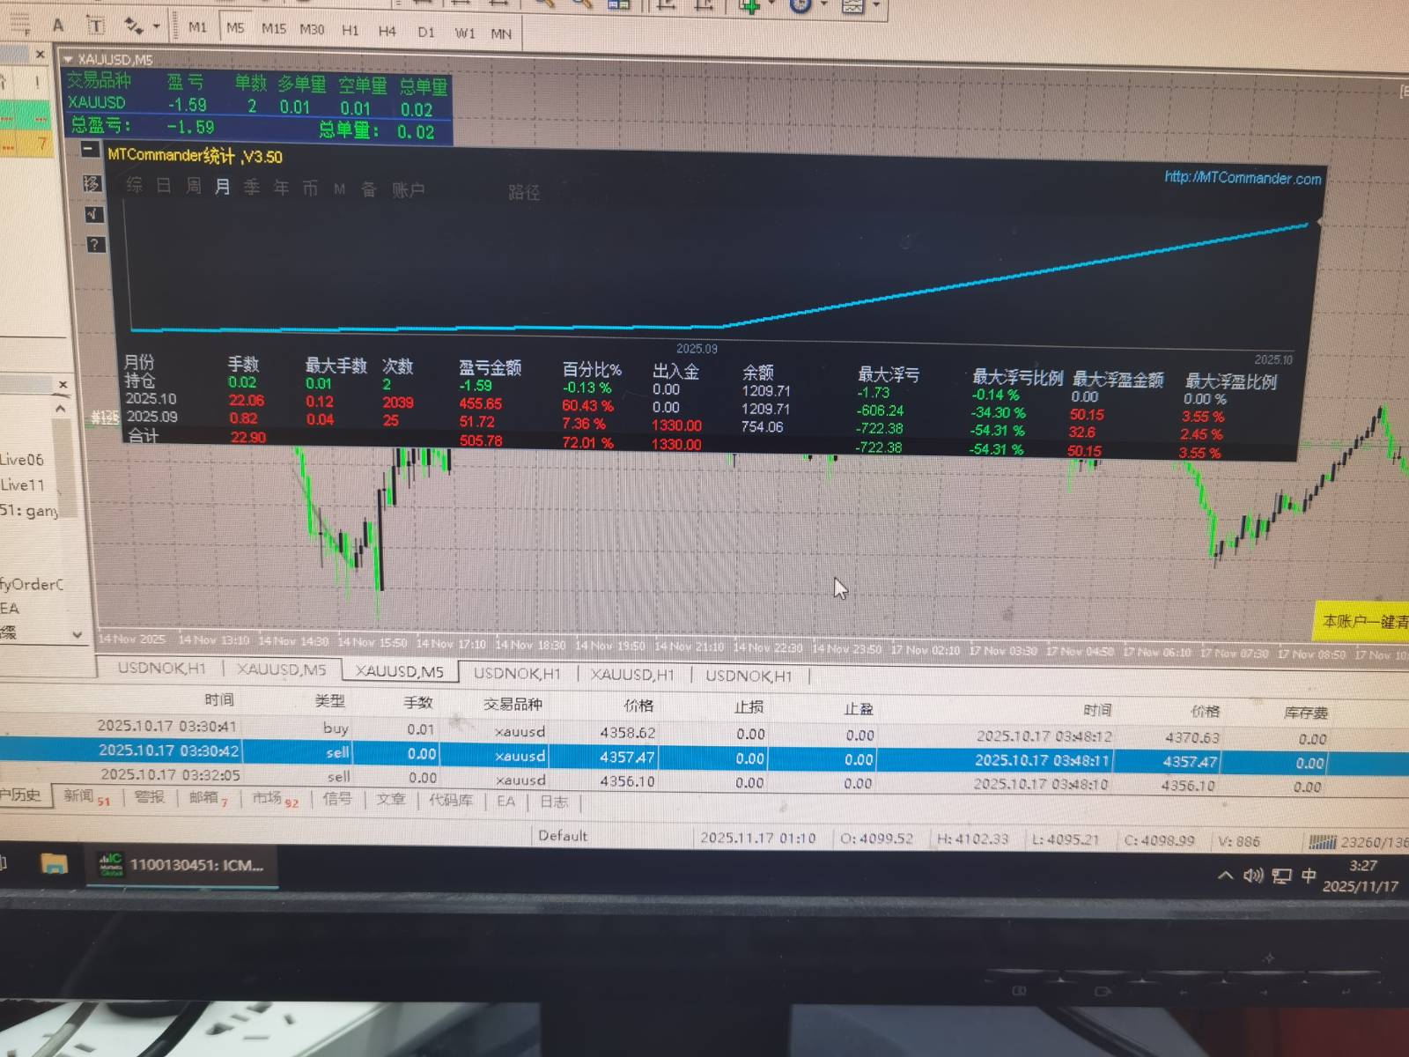Switch chart to MN timeframe
1409x1057 pixels.
point(501,33)
